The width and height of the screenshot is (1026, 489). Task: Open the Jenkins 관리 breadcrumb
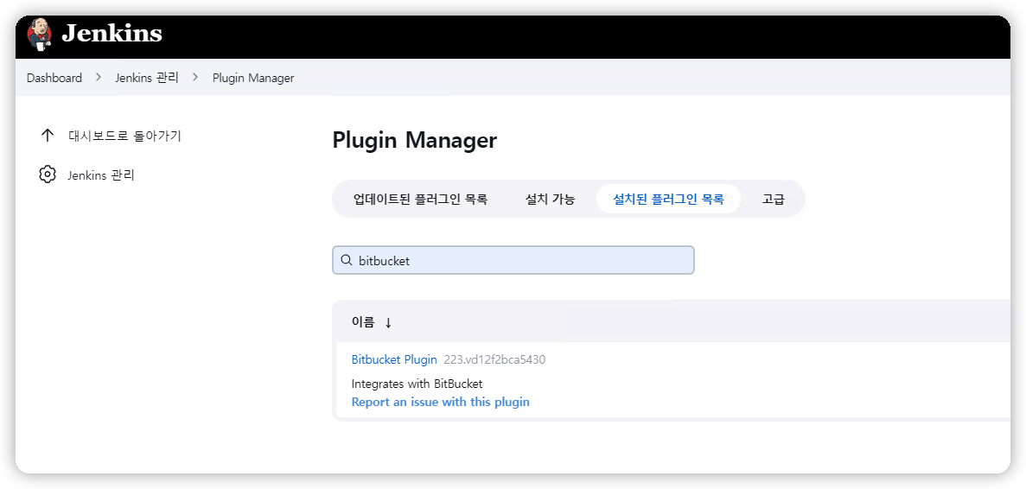(x=147, y=78)
